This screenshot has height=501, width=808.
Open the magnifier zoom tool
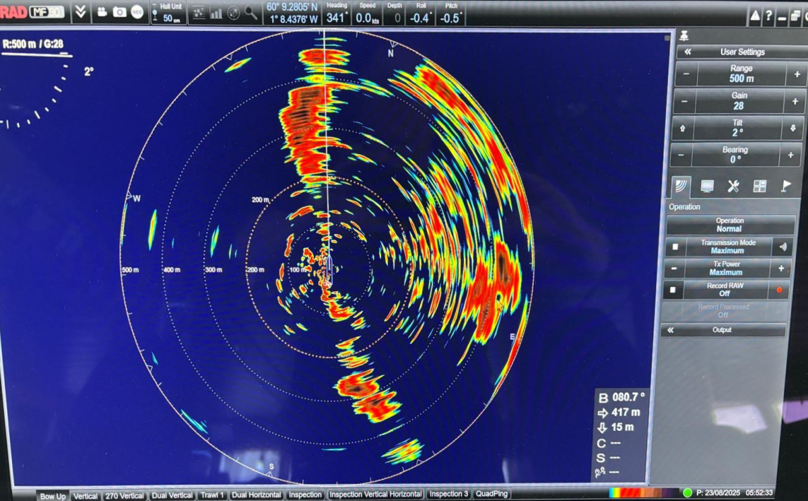pos(251,13)
